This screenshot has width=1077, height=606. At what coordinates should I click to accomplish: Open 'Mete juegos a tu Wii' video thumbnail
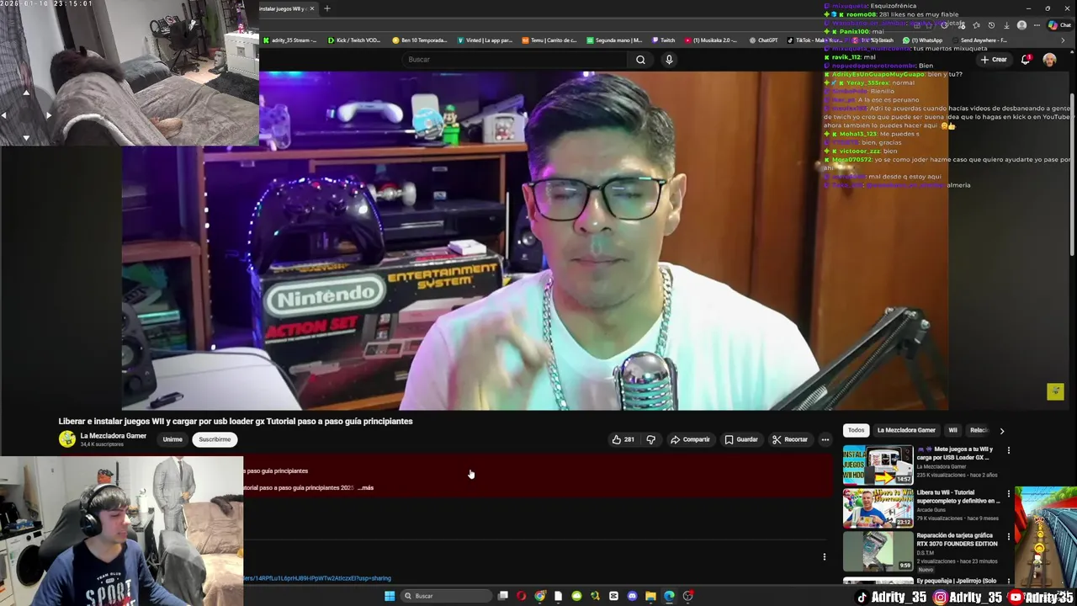878,465
